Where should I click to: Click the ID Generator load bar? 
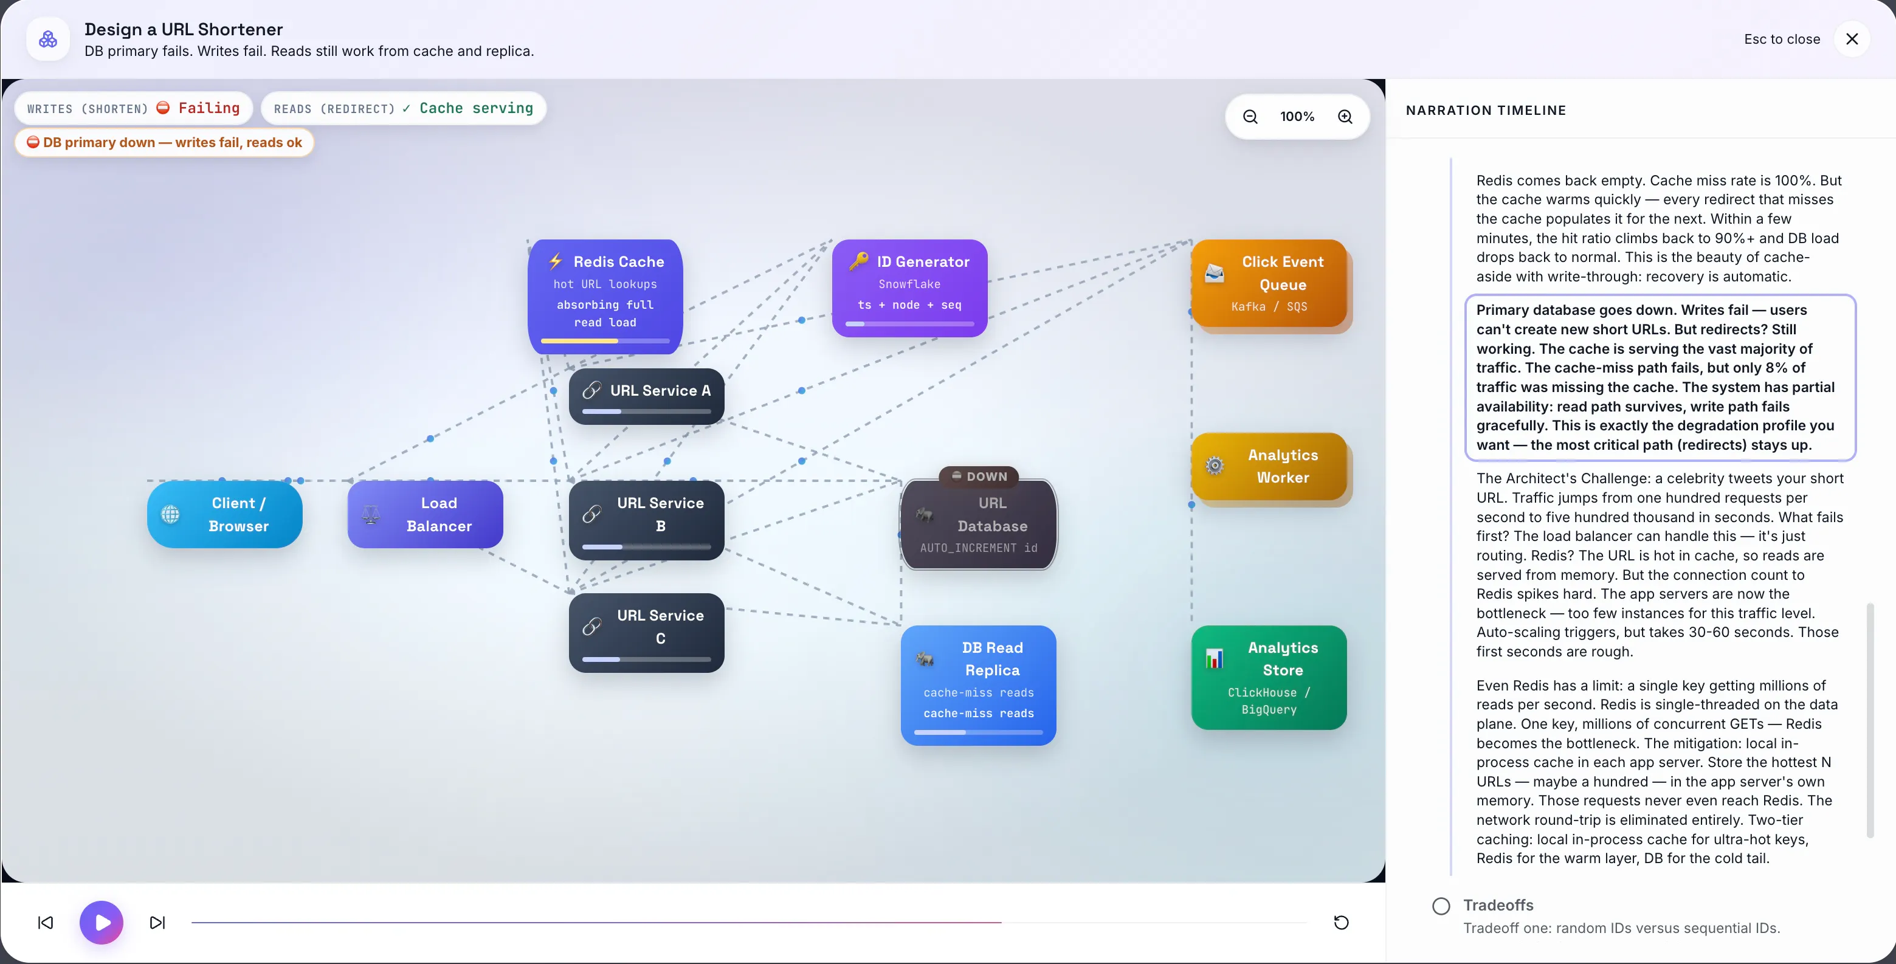[910, 324]
